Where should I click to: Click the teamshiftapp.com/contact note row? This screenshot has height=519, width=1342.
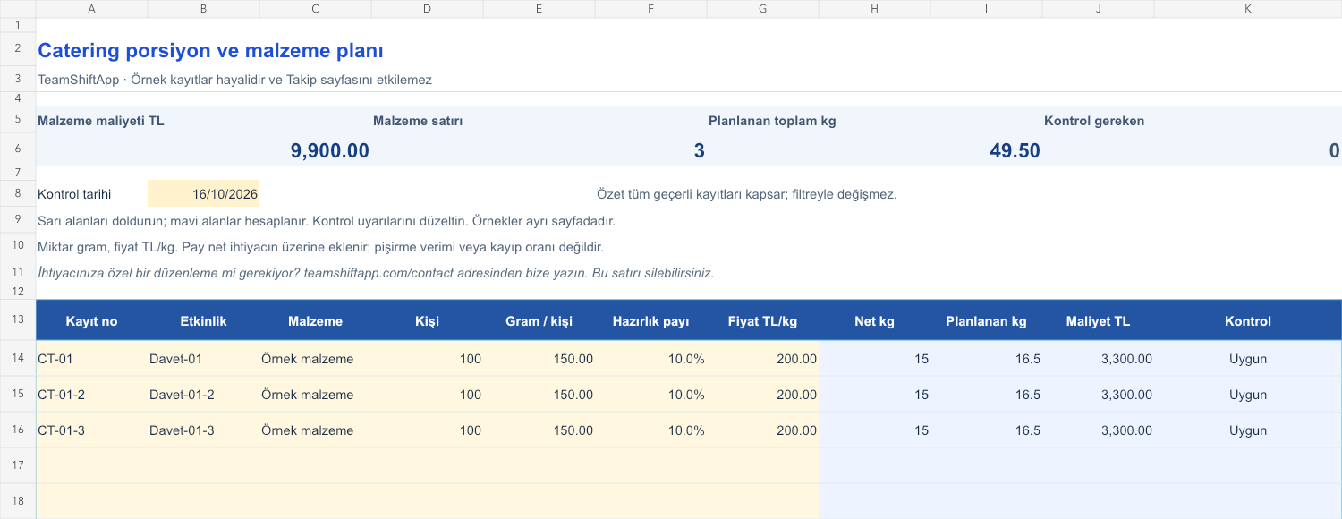376,273
